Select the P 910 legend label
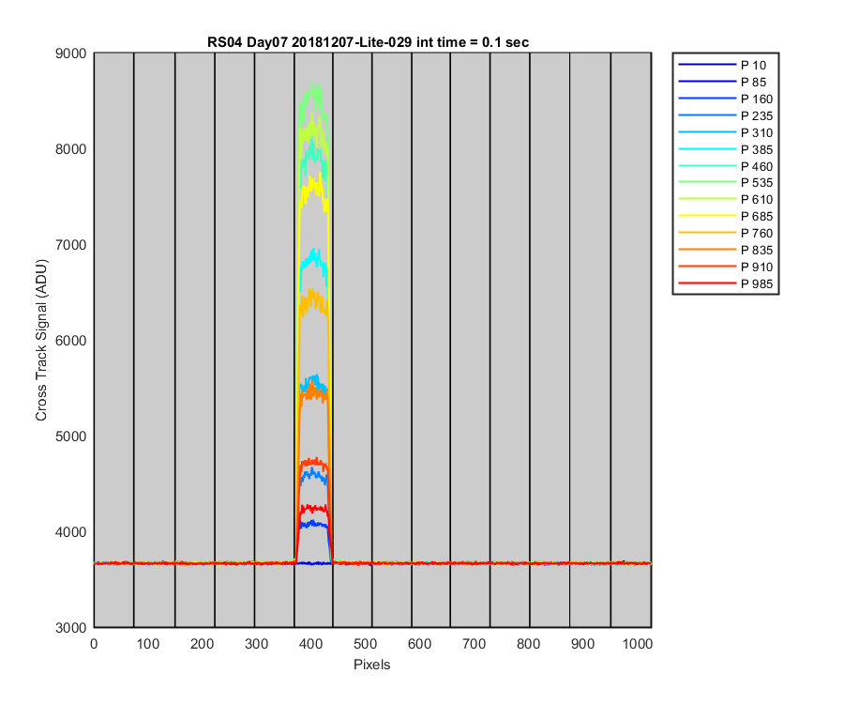This screenshot has height=704, width=844. 756,268
